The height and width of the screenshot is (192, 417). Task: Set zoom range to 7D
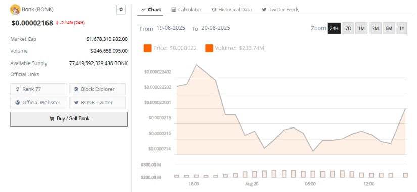(348, 28)
